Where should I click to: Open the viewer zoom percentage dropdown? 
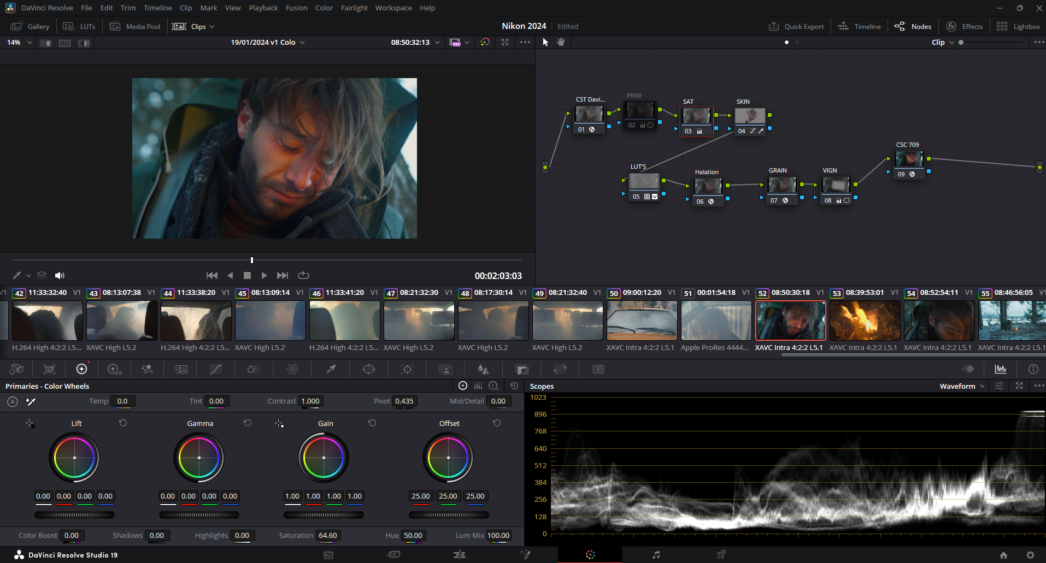(19, 42)
